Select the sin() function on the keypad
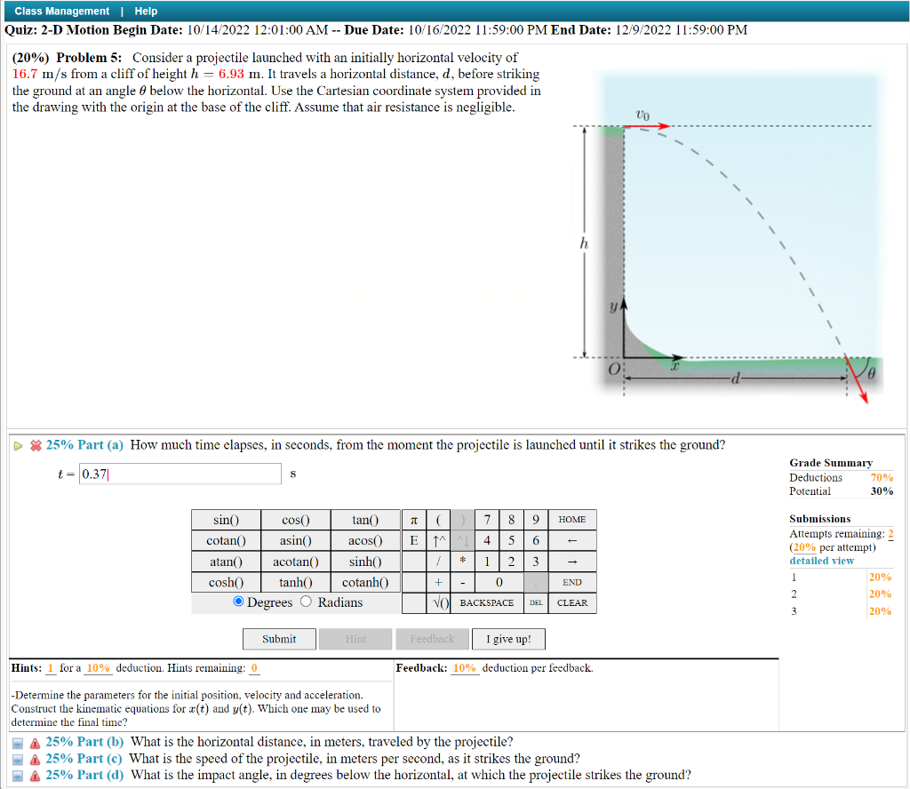Viewport: 910px width, 789px height. [x=224, y=520]
